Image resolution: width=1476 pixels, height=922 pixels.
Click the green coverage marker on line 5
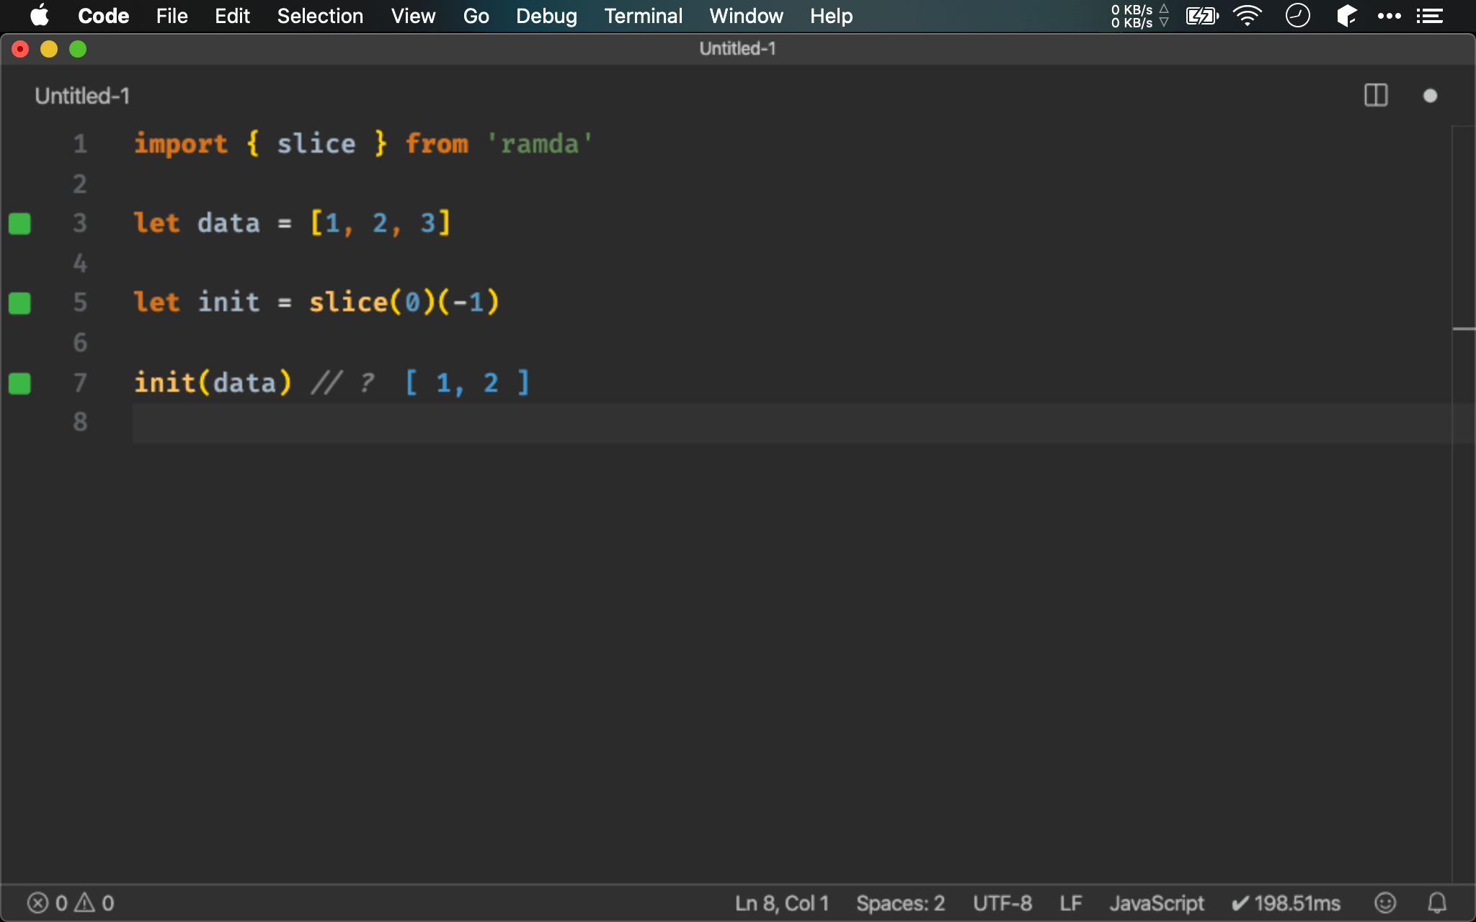tap(19, 303)
